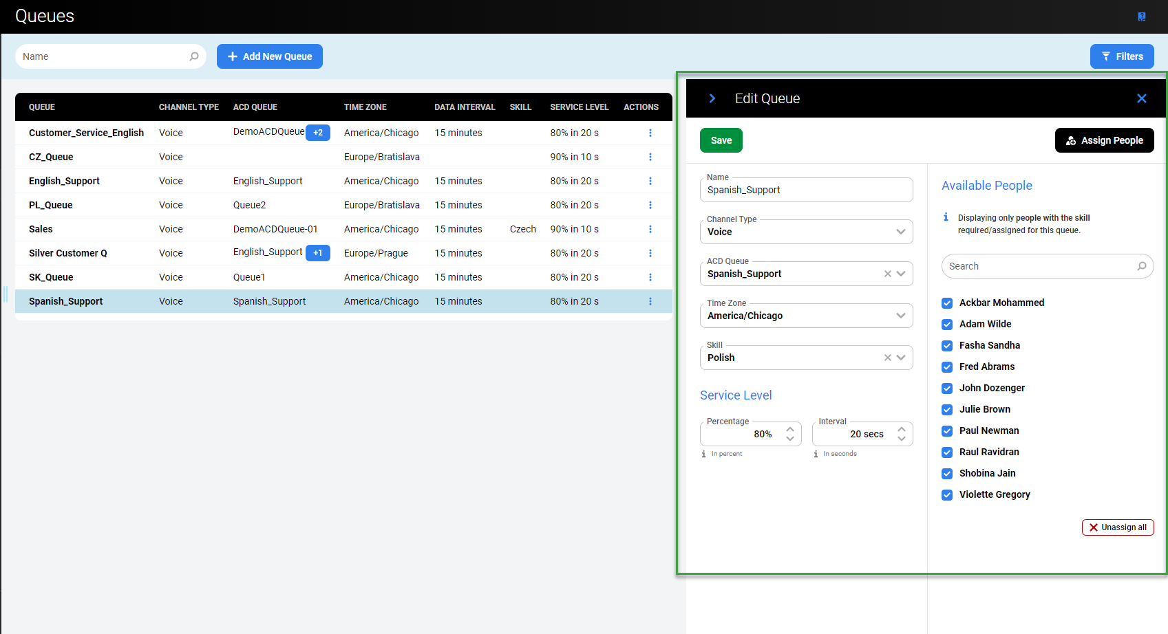Expand the Skill dropdown arrow
The width and height of the screenshot is (1168, 634).
pyautogui.click(x=901, y=358)
